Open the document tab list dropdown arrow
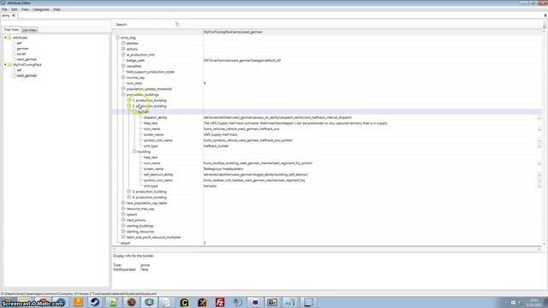 pyautogui.click(x=545, y=15)
